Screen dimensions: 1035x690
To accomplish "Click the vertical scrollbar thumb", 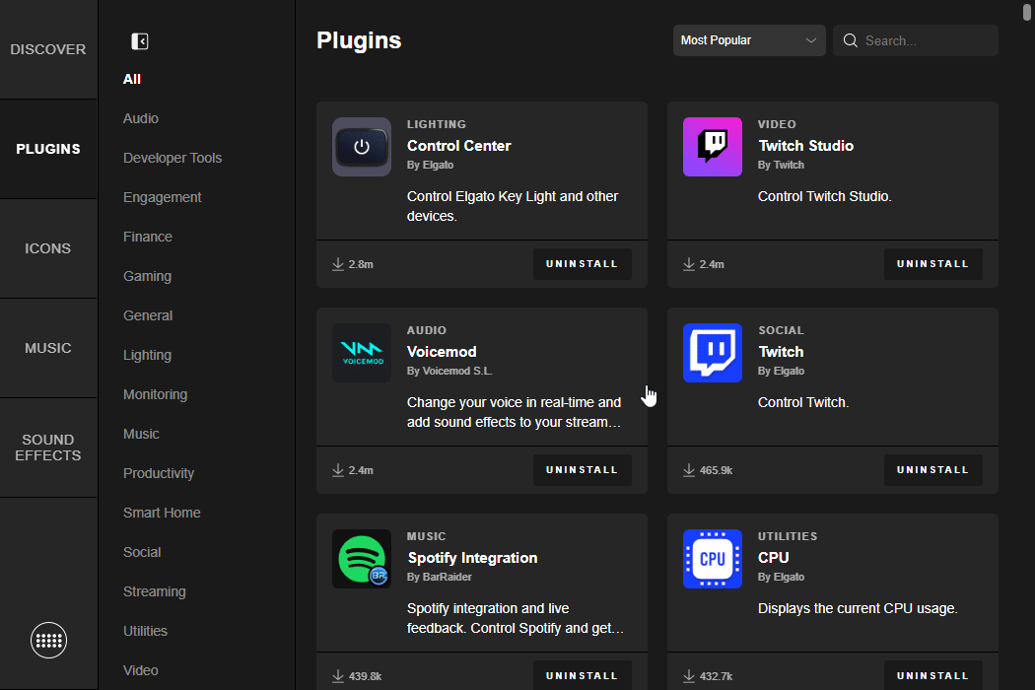I will pyautogui.click(x=1027, y=11).
